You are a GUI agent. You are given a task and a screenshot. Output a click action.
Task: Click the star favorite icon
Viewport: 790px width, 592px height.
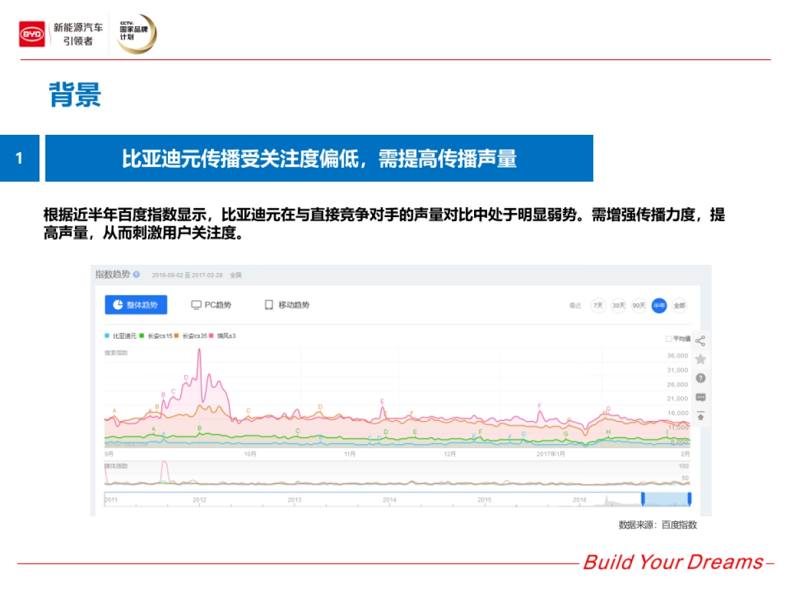click(x=701, y=359)
